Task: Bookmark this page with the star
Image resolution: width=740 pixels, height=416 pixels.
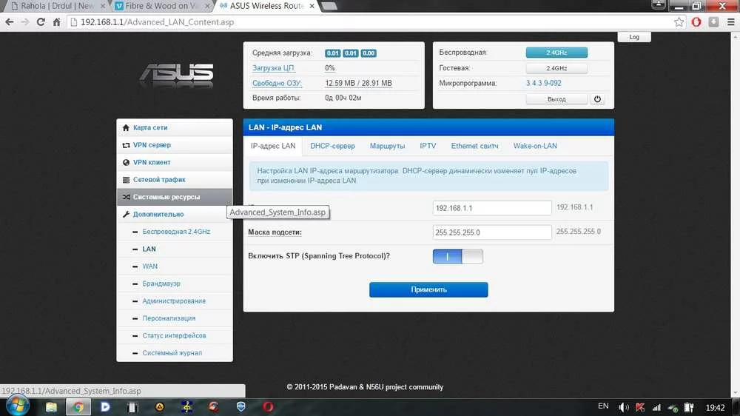Action: tap(679, 21)
